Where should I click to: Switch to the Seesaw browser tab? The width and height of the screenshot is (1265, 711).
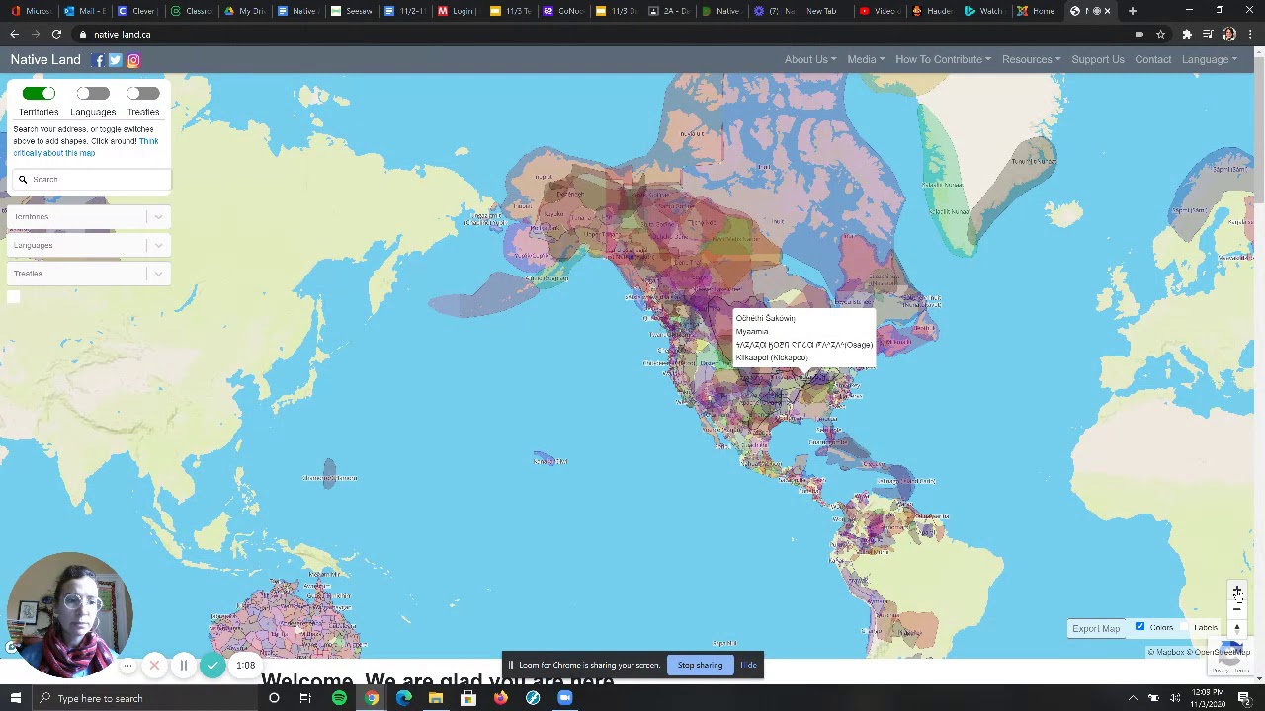(351, 11)
